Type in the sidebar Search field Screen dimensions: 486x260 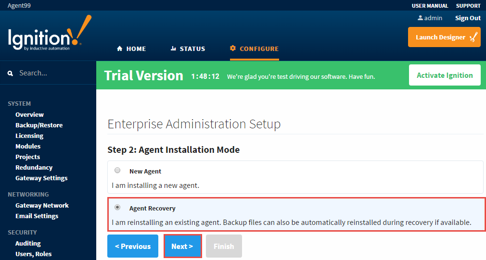[53, 74]
